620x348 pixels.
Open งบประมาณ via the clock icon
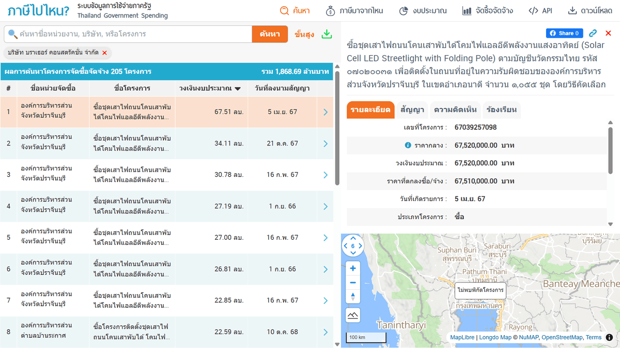pos(404,10)
